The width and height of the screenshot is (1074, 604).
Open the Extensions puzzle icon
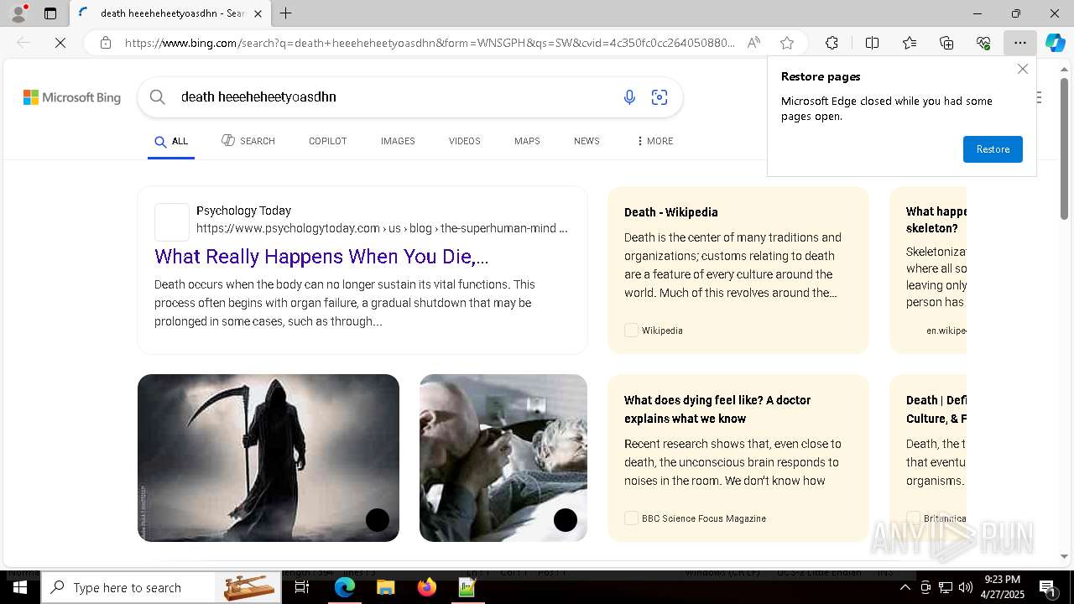(832, 43)
